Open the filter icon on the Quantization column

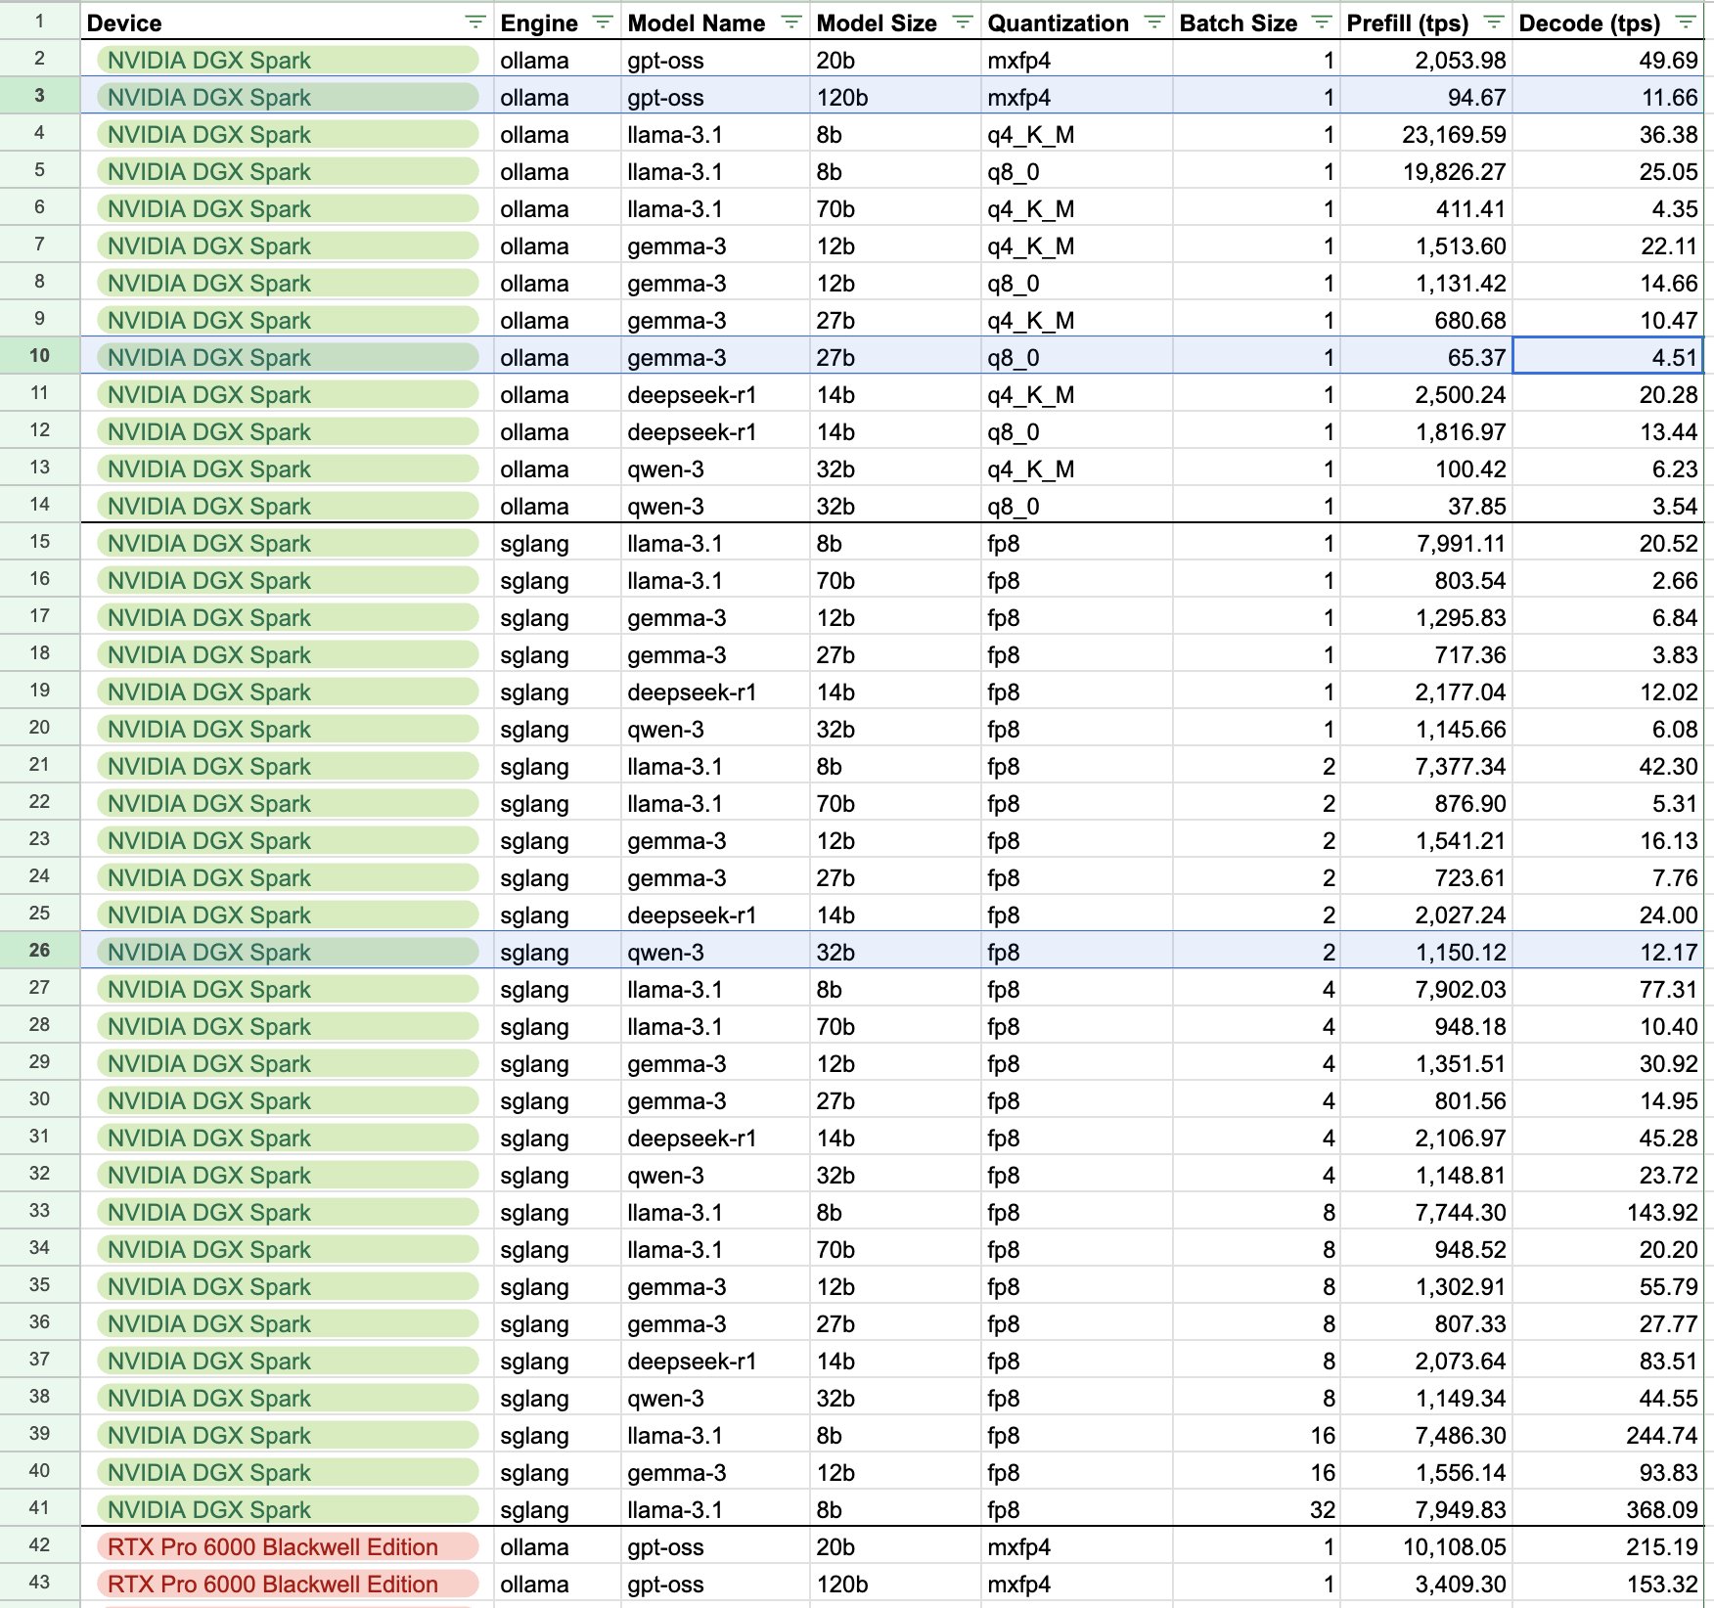click(1154, 20)
